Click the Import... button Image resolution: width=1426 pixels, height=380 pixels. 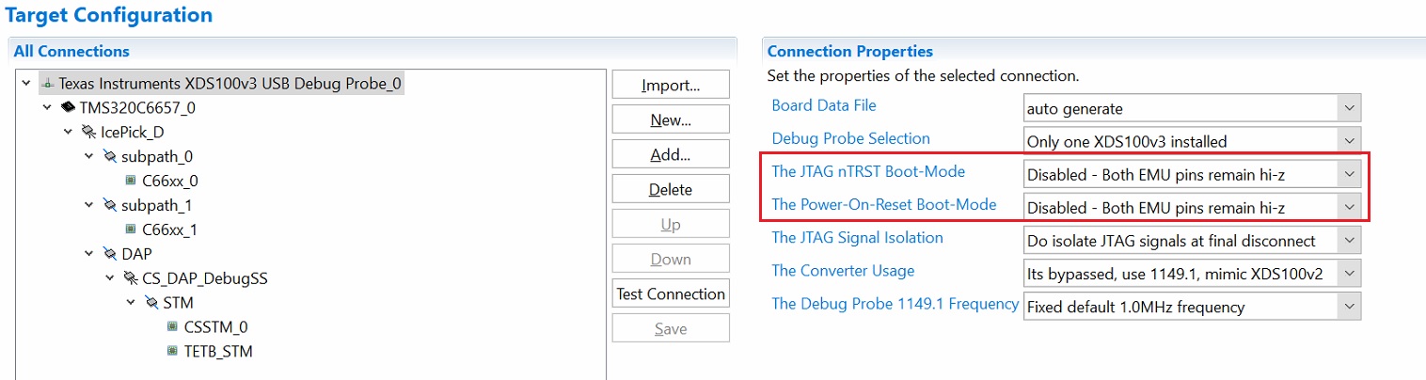[671, 85]
